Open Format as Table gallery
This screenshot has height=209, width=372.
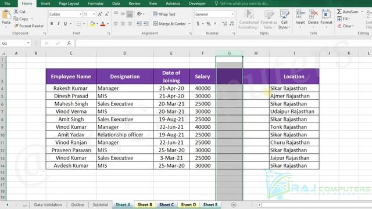coord(269,19)
